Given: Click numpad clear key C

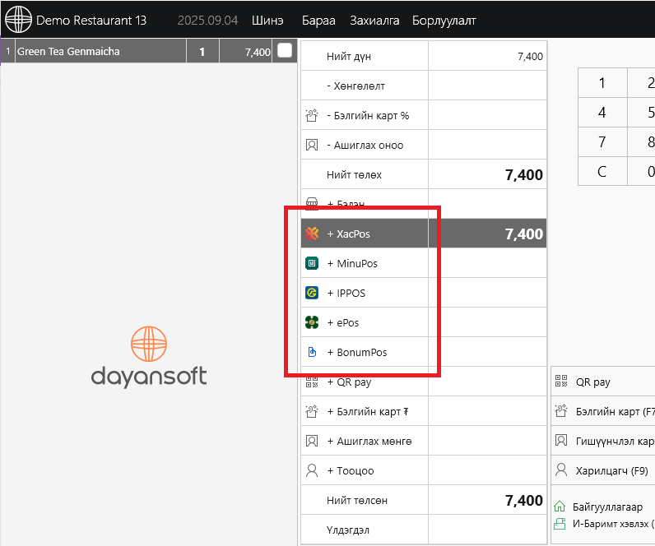Looking at the screenshot, I should [x=602, y=172].
